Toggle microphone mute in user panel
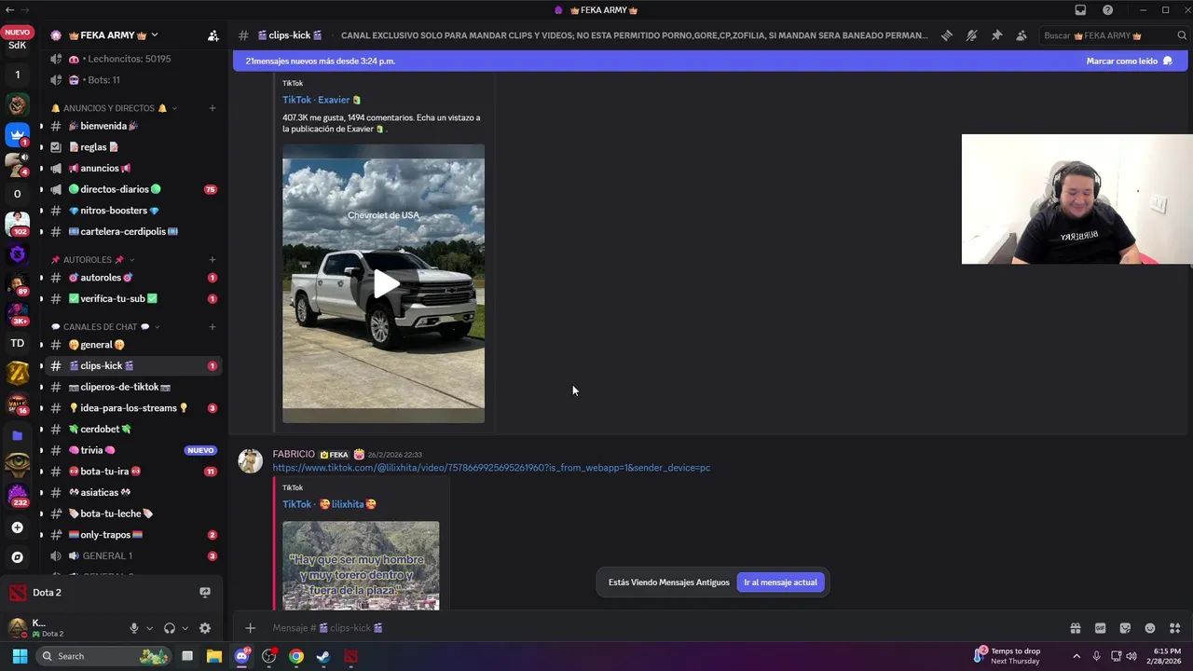Screen dimensions: 1193x671 [x=134, y=628]
